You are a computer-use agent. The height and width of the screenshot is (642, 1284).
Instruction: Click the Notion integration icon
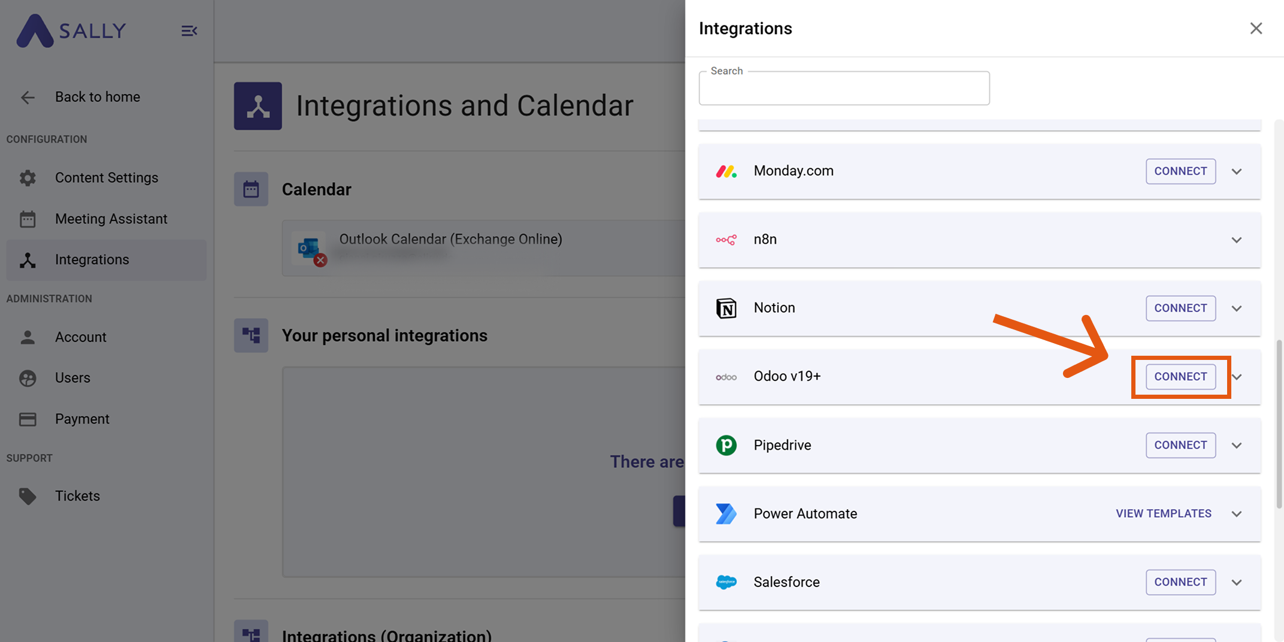click(725, 308)
